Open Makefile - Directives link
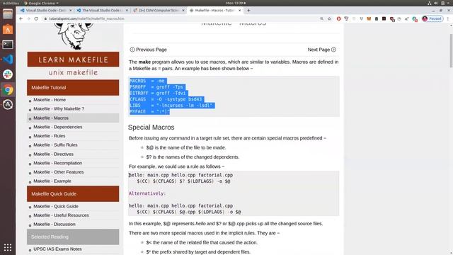Viewport: 453px width, 255px height. pos(54,154)
